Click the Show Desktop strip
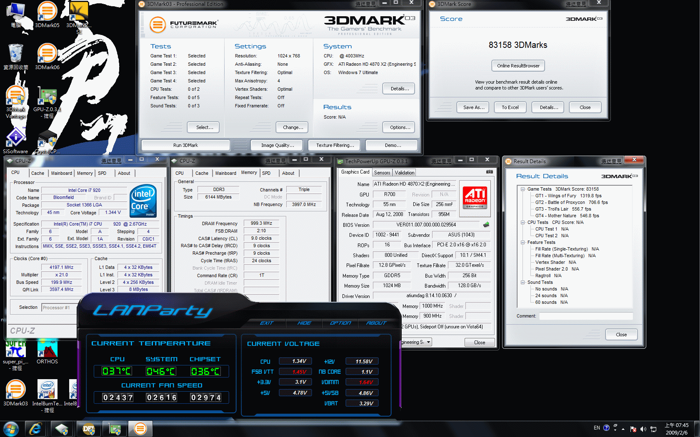Viewport: 700px width, 437px height. pos(697,429)
